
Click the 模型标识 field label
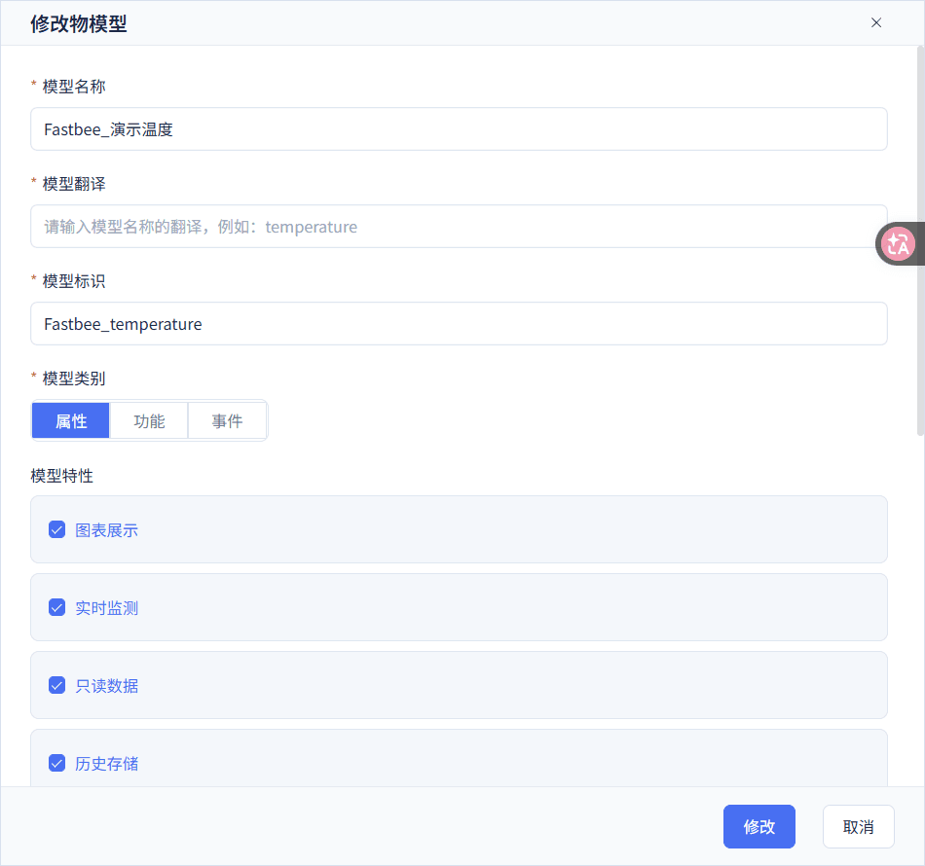pyautogui.click(x=74, y=281)
